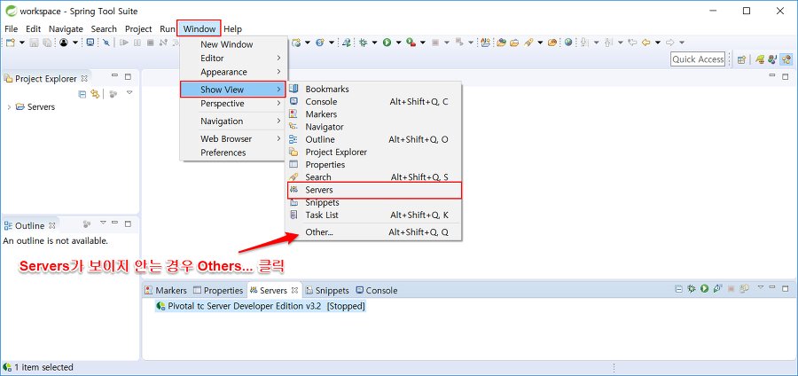Switch to the Console tab in bottom panel
798x376 pixels.
tap(376, 291)
